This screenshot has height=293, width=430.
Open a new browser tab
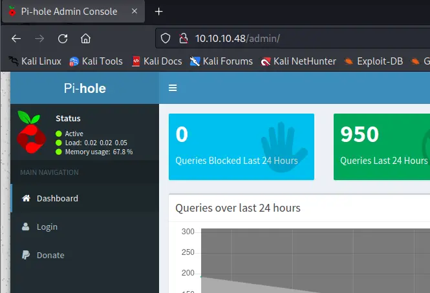pyautogui.click(x=159, y=12)
